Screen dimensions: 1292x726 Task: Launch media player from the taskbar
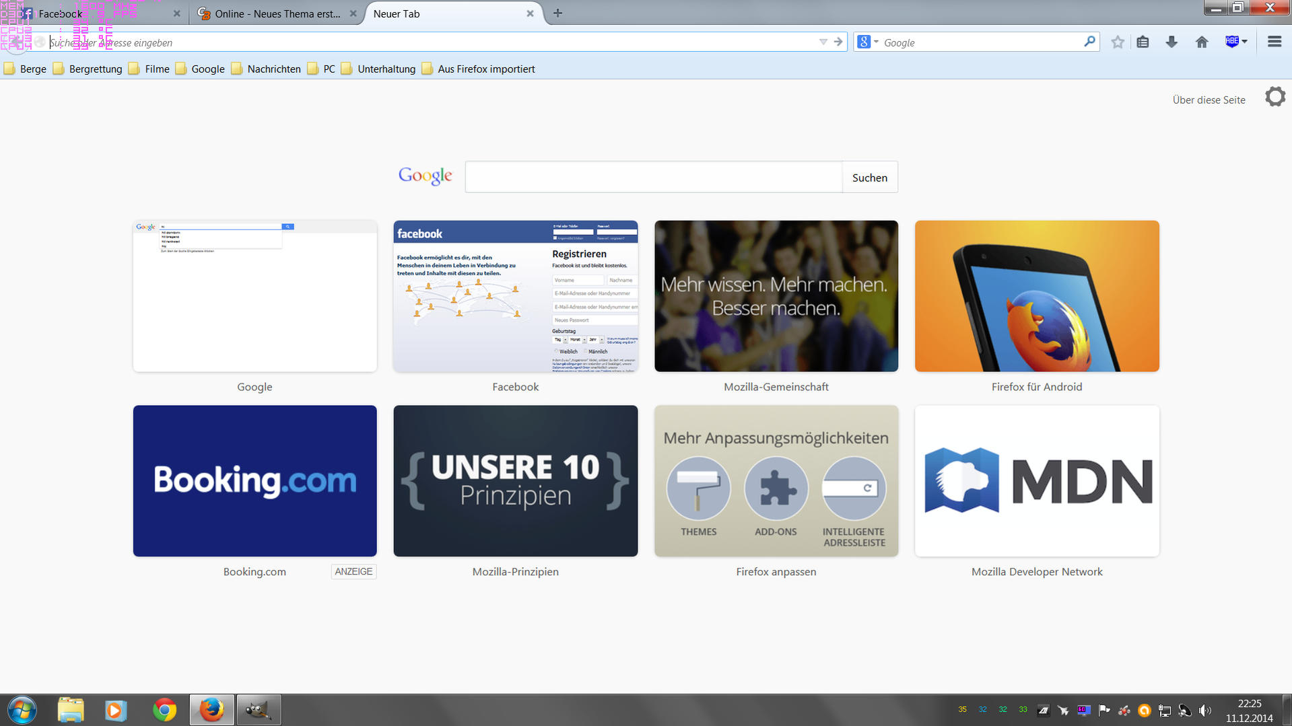(x=115, y=710)
